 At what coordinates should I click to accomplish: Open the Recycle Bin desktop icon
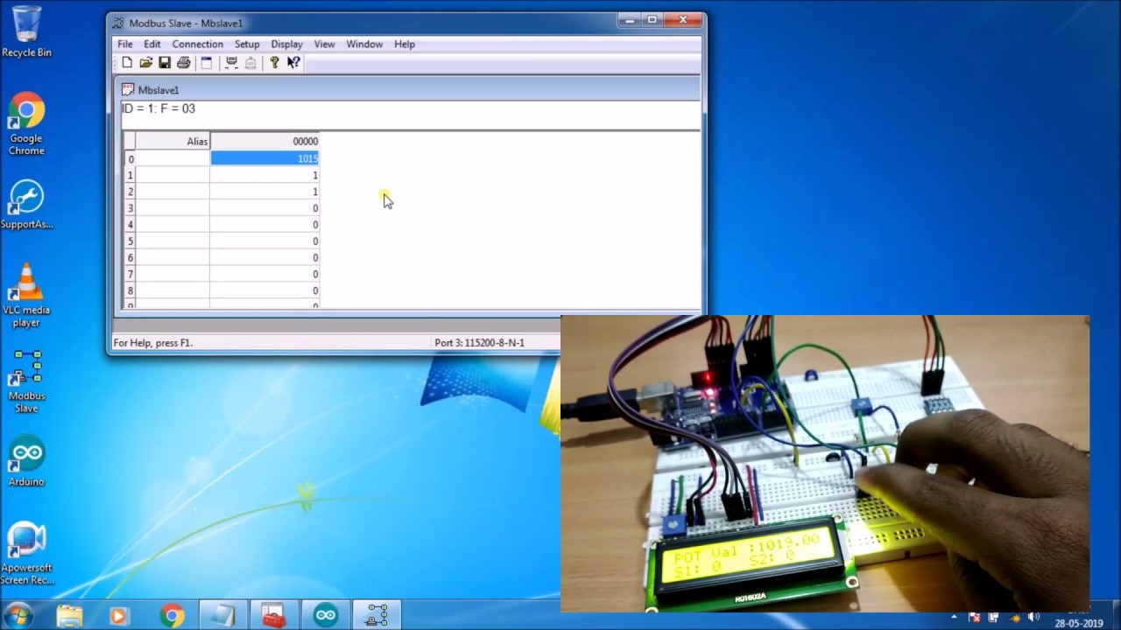26,31
